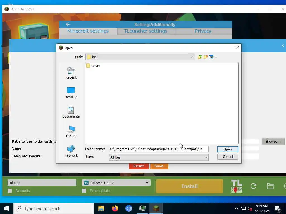Select Recent in the places sidebar
The height and width of the screenshot is (214, 286).
(71, 73)
